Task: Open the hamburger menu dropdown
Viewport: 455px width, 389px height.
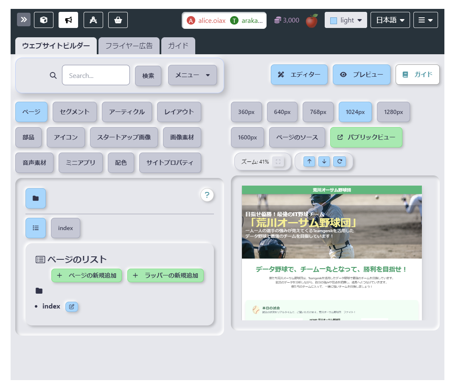Action: coord(425,20)
